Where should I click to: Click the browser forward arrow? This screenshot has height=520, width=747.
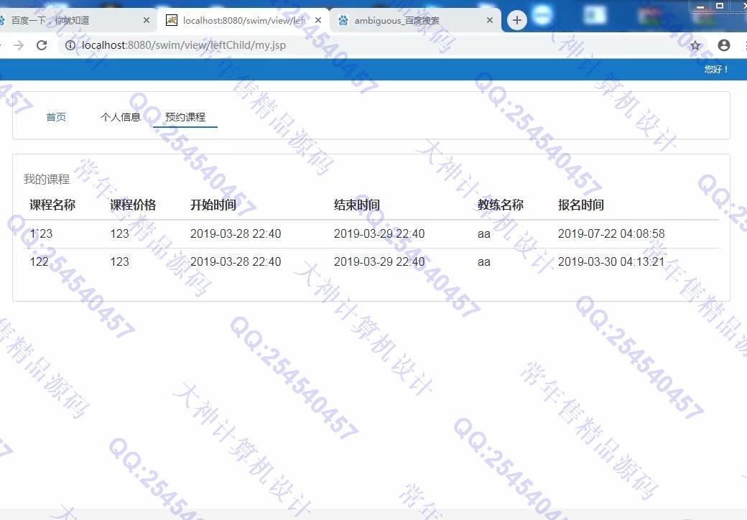(19, 45)
